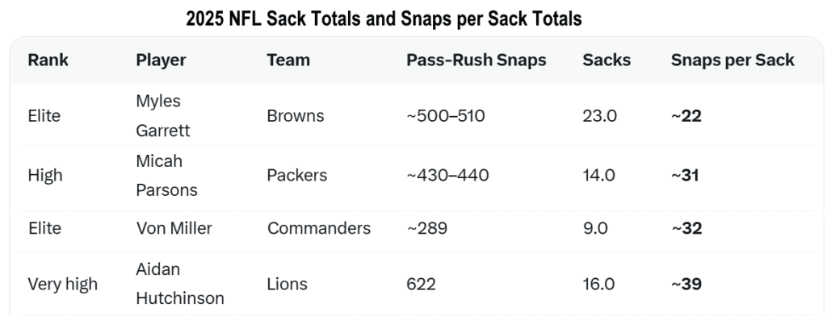Select the Micah Parsons player cell

[x=166, y=175]
